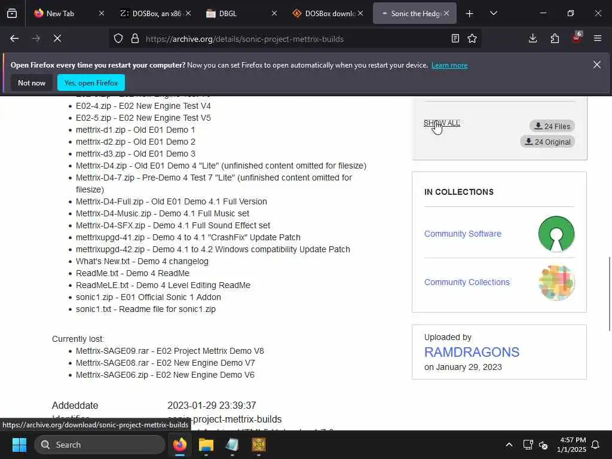Open the Learn more link
612x459 pixels.
[449, 65]
